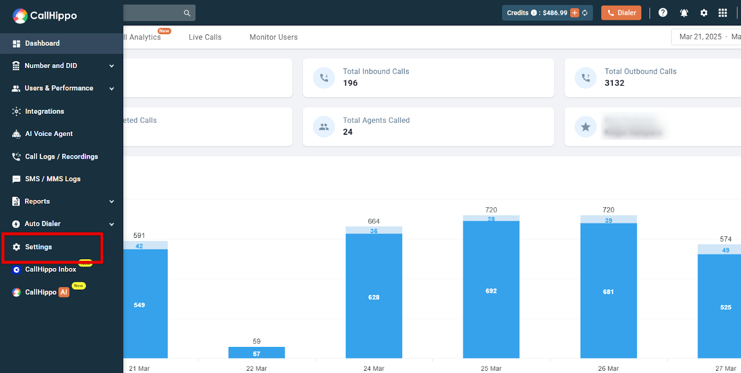Open the apps grid menu
The image size is (741, 373).
click(x=722, y=13)
